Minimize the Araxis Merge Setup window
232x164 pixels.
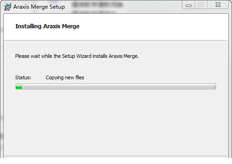188,5
